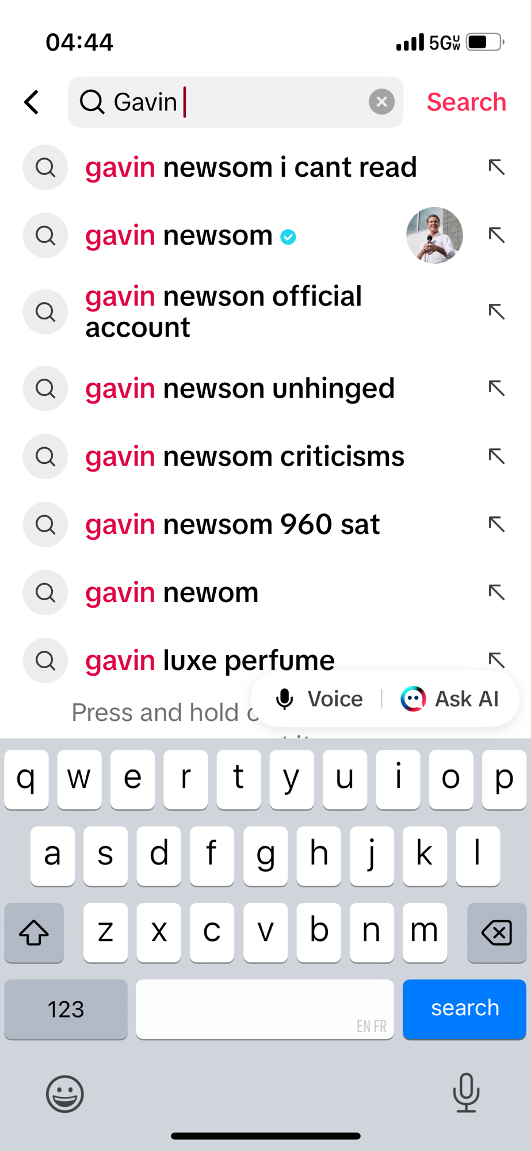Tap magnifier icon beside 'gavin newom'

pyautogui.click(x=45, y=592)
